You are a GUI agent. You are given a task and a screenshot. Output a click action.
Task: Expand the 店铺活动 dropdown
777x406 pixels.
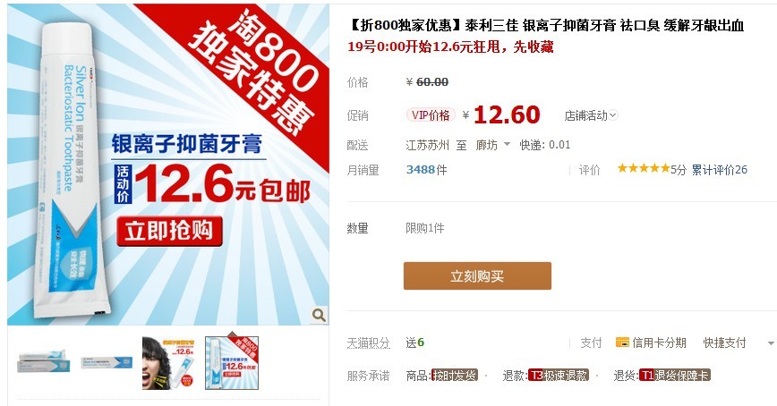click(591, 115)
